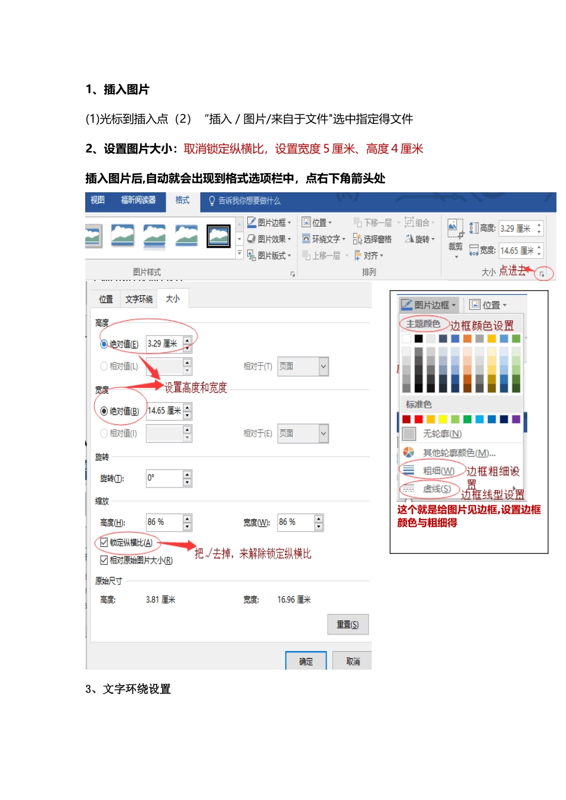Expand the picture styles gallery arrow
The height and width of the screenshot is (800, 566).
240,254
